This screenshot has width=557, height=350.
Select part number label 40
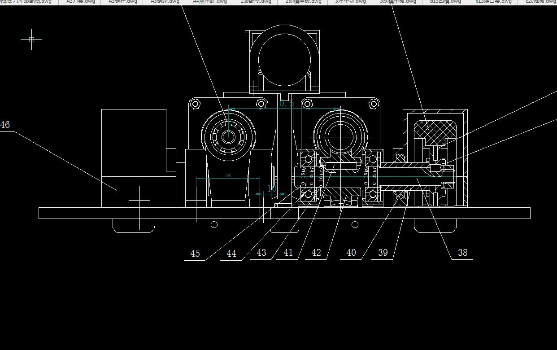pyautogui.click(x=351, y=253)
